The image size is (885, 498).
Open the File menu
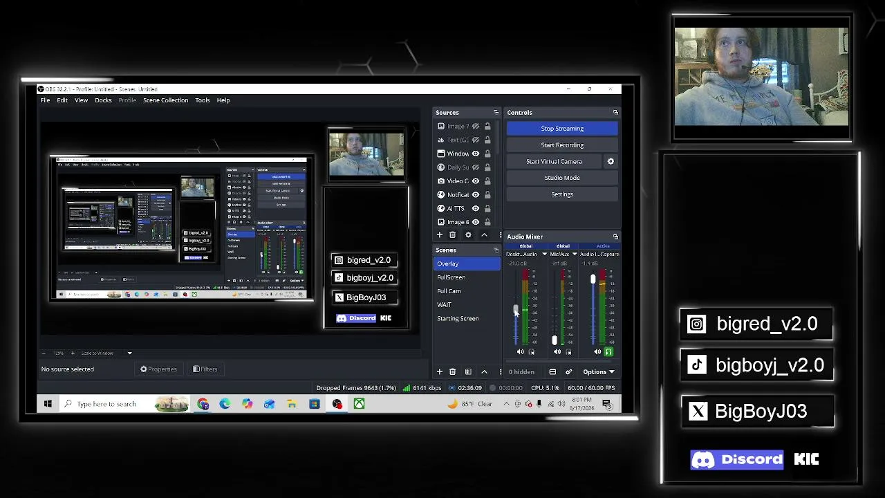point(45,100)
